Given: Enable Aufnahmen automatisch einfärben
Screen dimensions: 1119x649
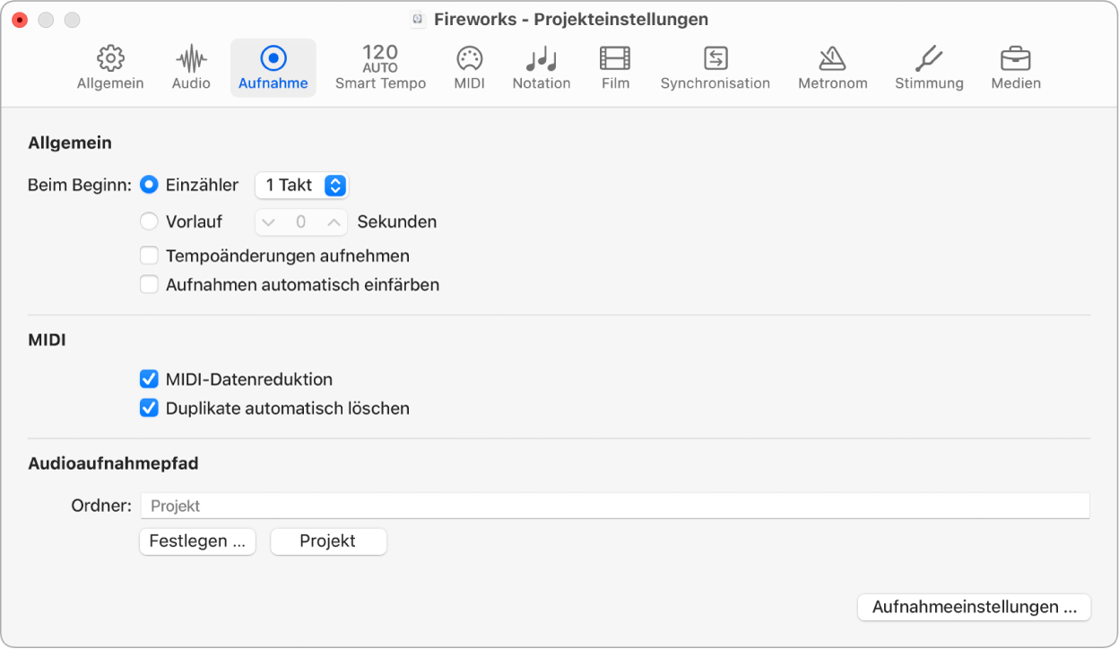Looking at the screenshot, I should point(149,284).
